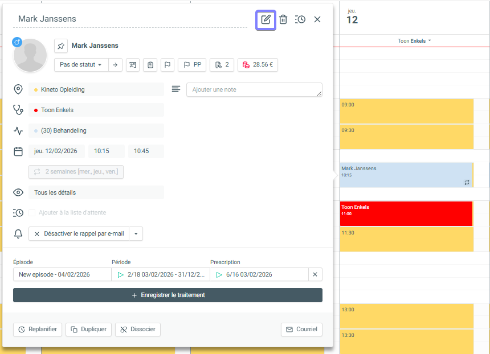490x354 pixels.
Task: Click the red Toon Enkels 11:00 calendar block
Action: click(x=406, y=213)
